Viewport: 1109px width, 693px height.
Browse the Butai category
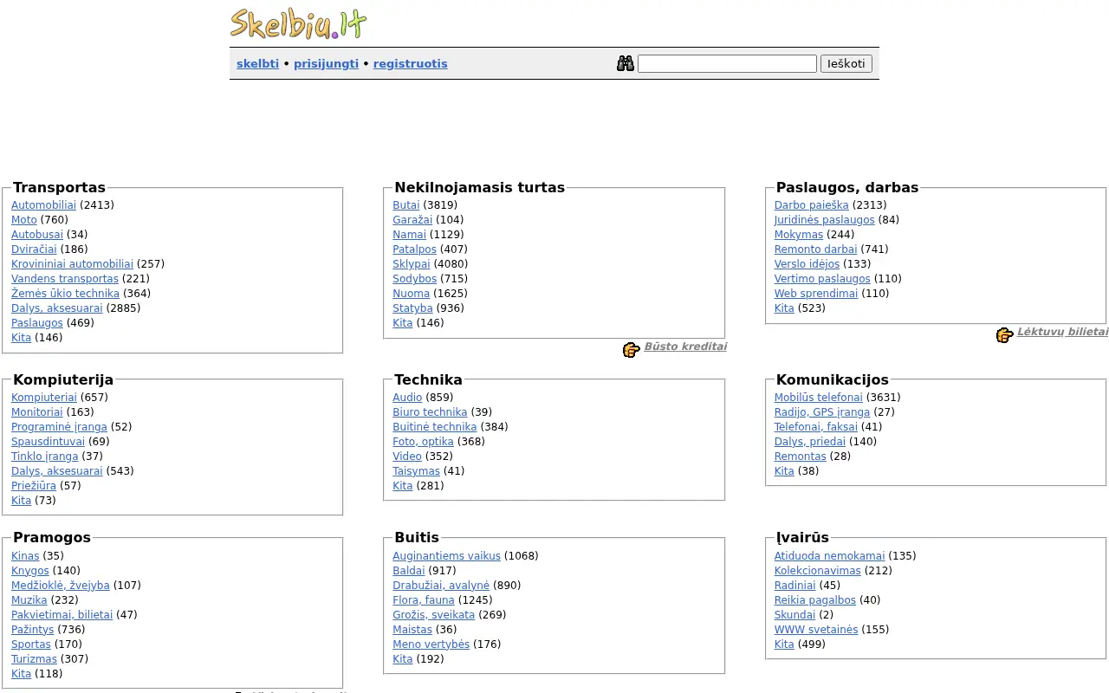point(406,205)
